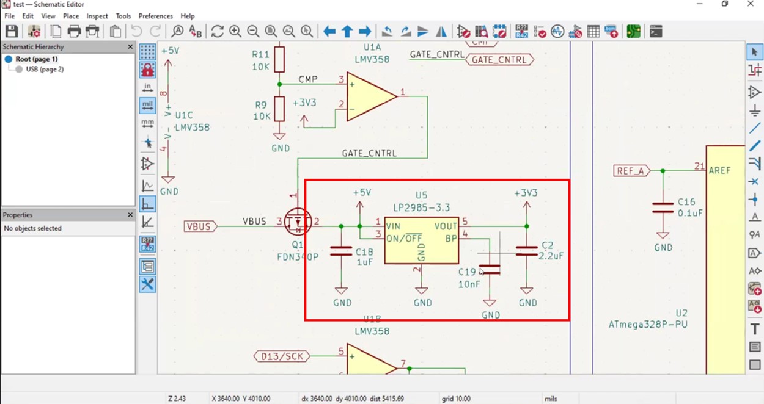Switch units to millimeters

(x=147, y=123)
